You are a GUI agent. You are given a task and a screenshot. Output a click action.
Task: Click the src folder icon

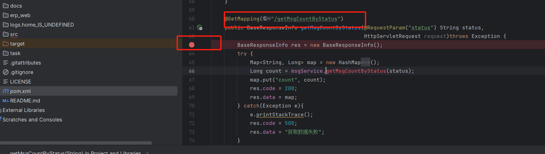tap(6, 34)
